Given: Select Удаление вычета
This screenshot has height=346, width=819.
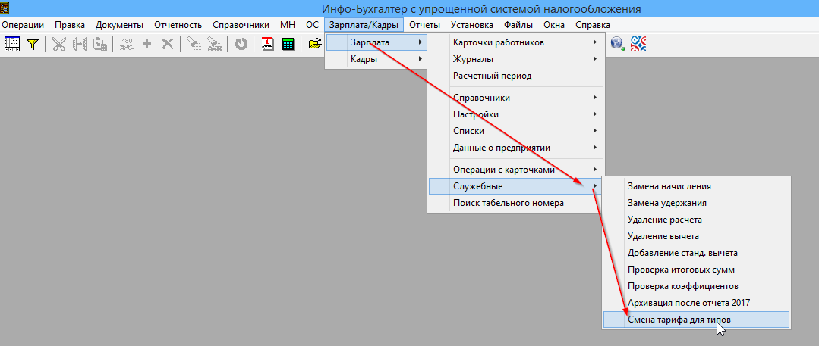Looking at the screenshot, I should click(696, 236).
